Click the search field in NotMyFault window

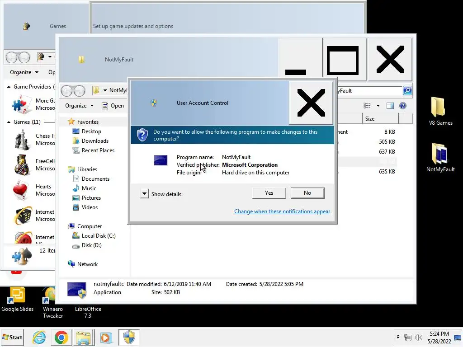point(369,90)
